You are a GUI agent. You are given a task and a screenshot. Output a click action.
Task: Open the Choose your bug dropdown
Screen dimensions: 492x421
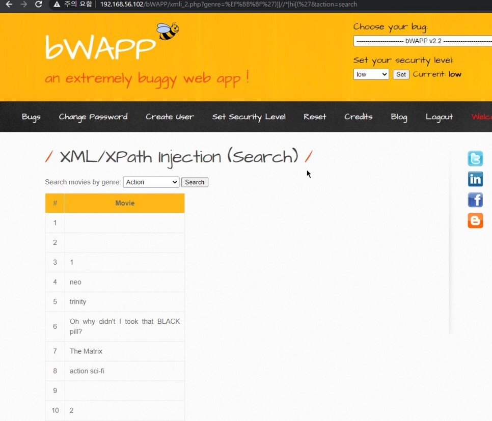[422, 41]
